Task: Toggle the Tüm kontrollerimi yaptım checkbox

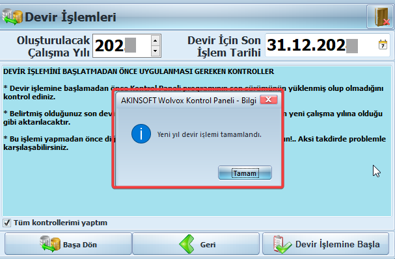Action: coord(7,223)
